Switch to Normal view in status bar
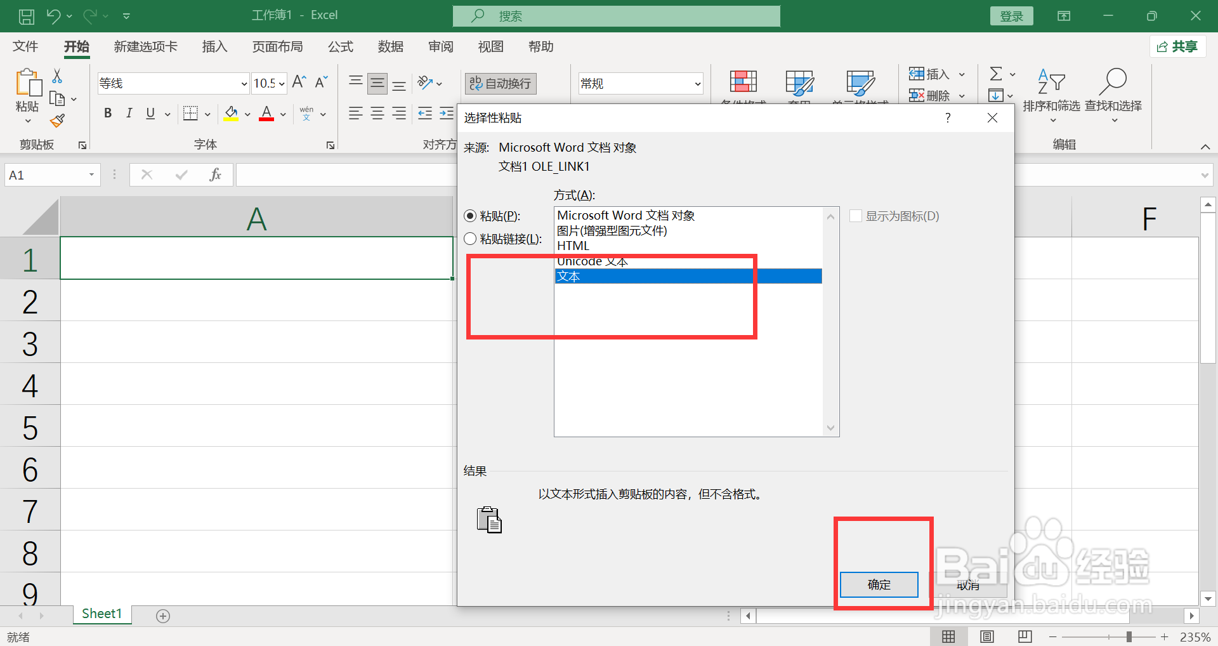 [948, 636]
